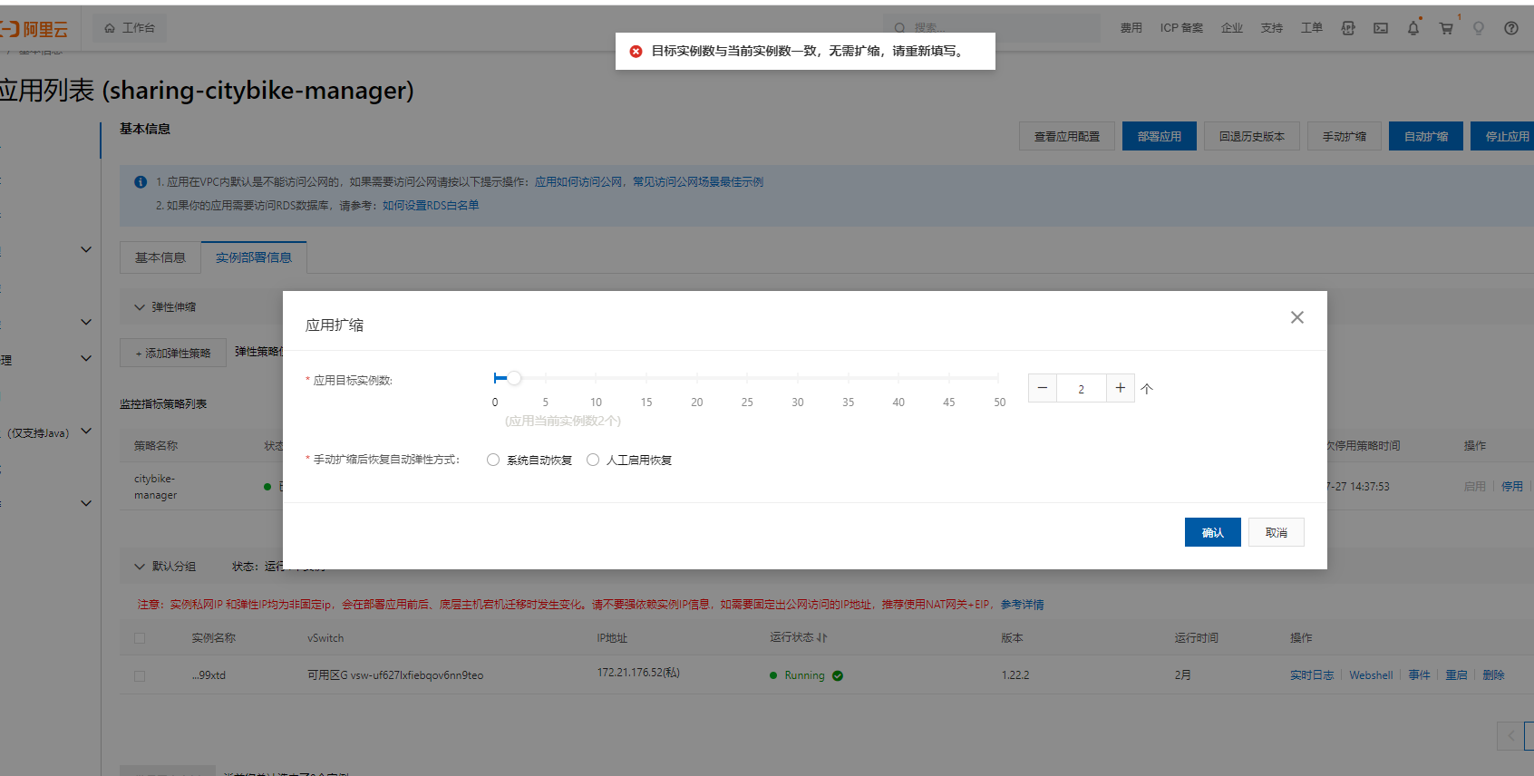Open the shopping cart icon
This screenshot has height=776, width=1534.
pyautogui.click(x=1446, y=28)
